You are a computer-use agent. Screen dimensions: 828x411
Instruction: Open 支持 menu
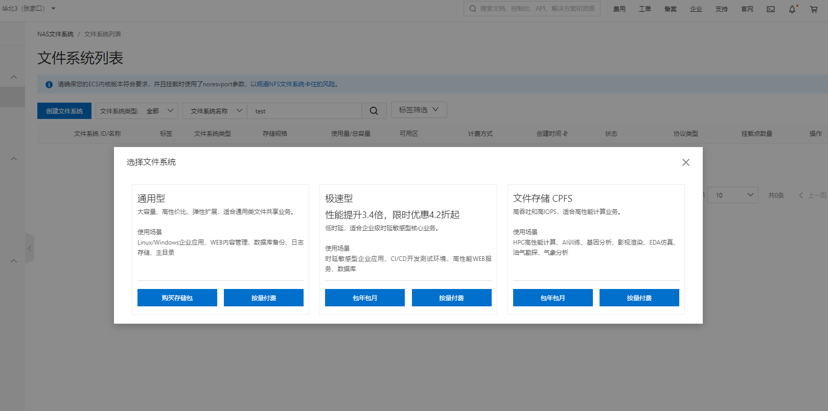click(x=722, y=9)
